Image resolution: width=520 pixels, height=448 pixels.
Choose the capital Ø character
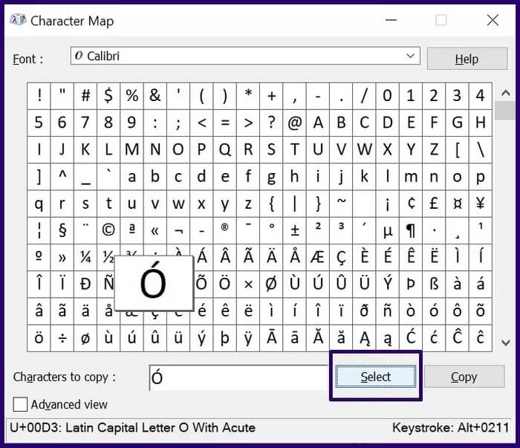[271, 284]
